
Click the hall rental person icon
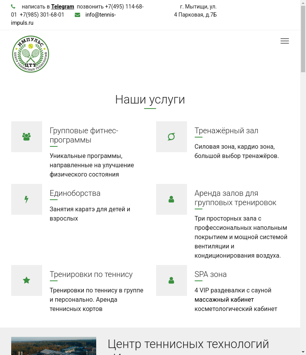tap(171, 199)
